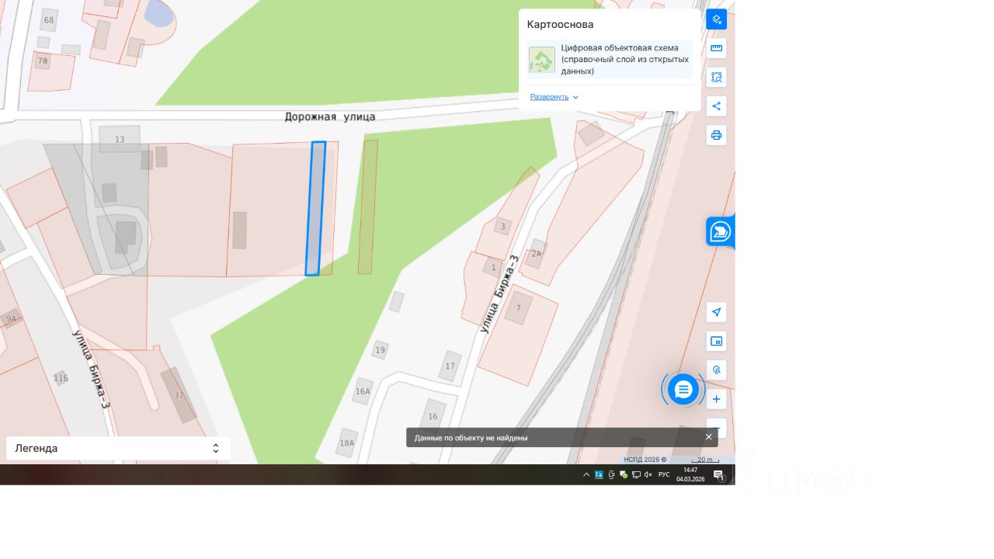The width and height of the screenshot is (994, 559).
Task: Click building 9А on the map
Action: click(x=11, y=318)
